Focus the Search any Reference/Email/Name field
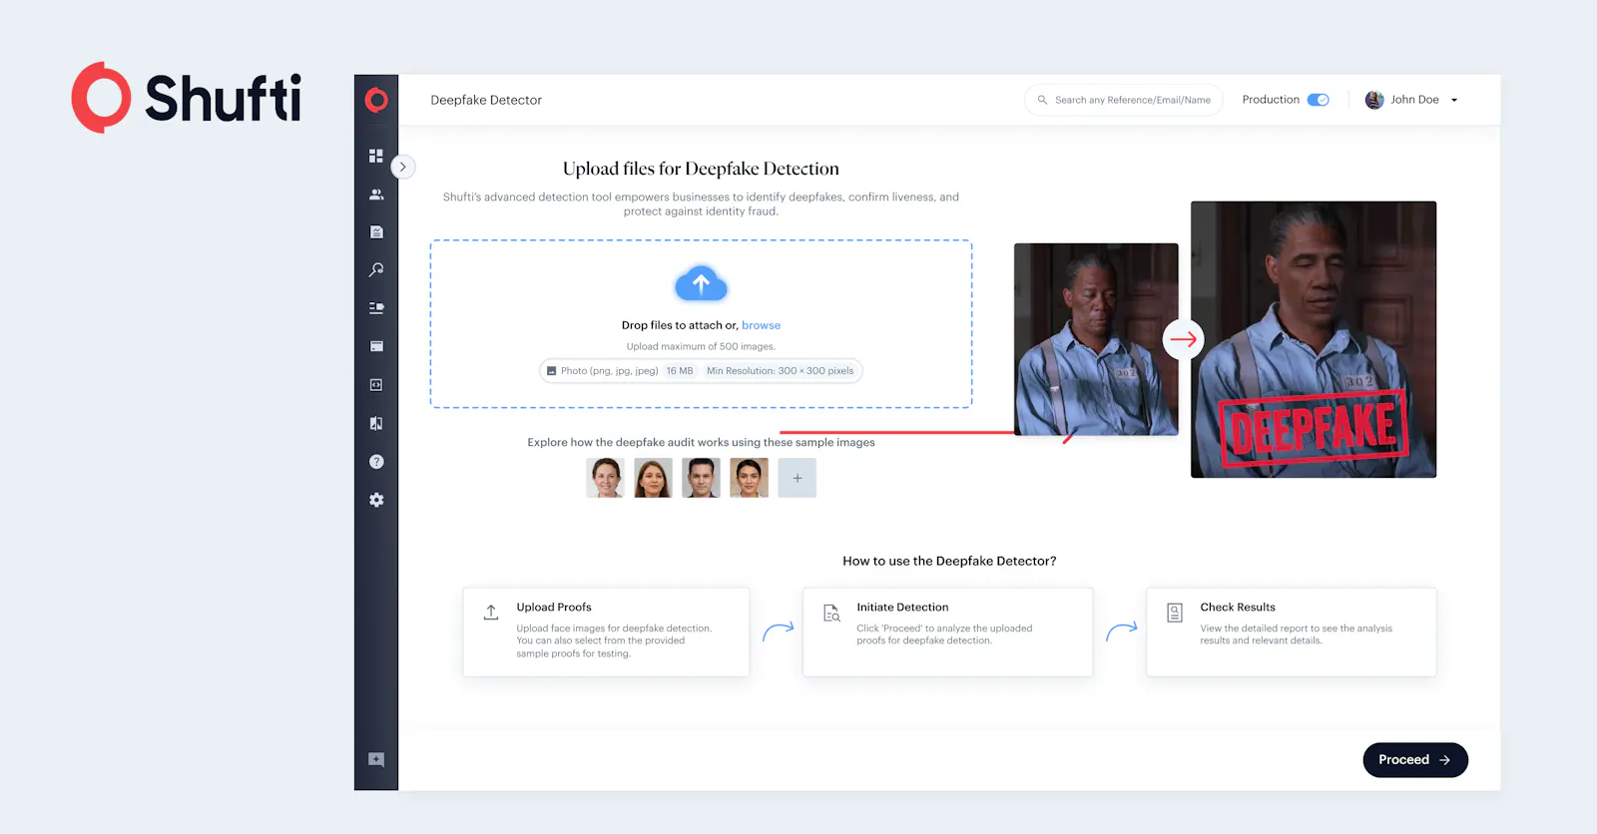Viewport: 1597px width, 834px height. point(1123,100)
